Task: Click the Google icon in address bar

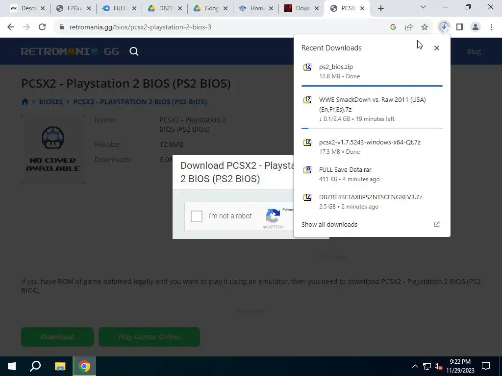Action: [x=393, y=27]
